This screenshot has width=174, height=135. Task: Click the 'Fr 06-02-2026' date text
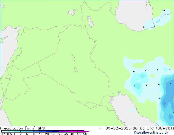pyautogui.click(x=115, y=128)
